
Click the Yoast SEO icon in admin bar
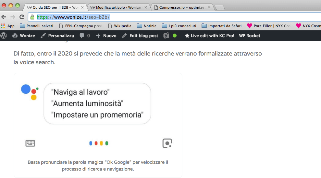click(166, 36)
